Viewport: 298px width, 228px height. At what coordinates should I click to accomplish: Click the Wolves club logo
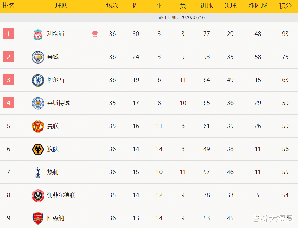coord(38,149)
